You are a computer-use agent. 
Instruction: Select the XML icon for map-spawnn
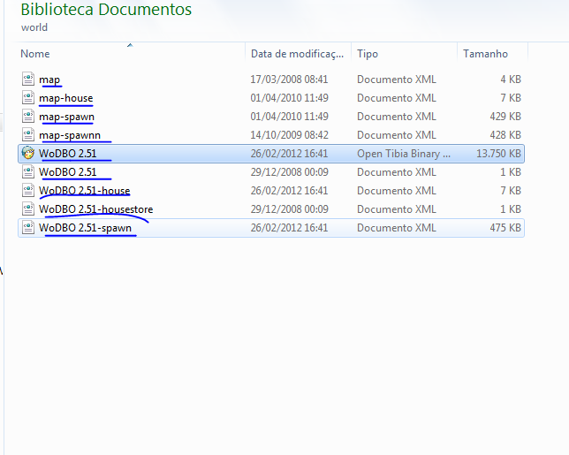tap(28, 134)
